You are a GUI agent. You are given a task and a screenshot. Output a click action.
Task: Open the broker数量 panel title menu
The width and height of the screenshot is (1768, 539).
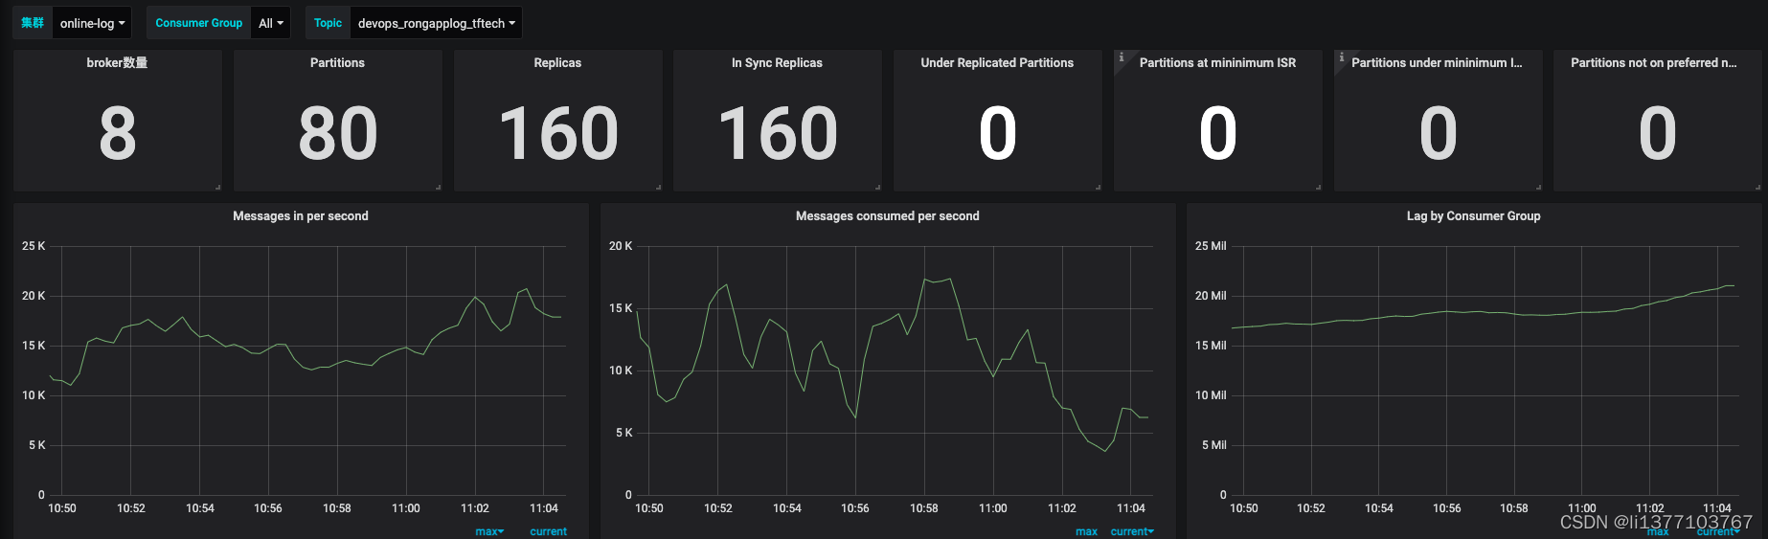117,63
